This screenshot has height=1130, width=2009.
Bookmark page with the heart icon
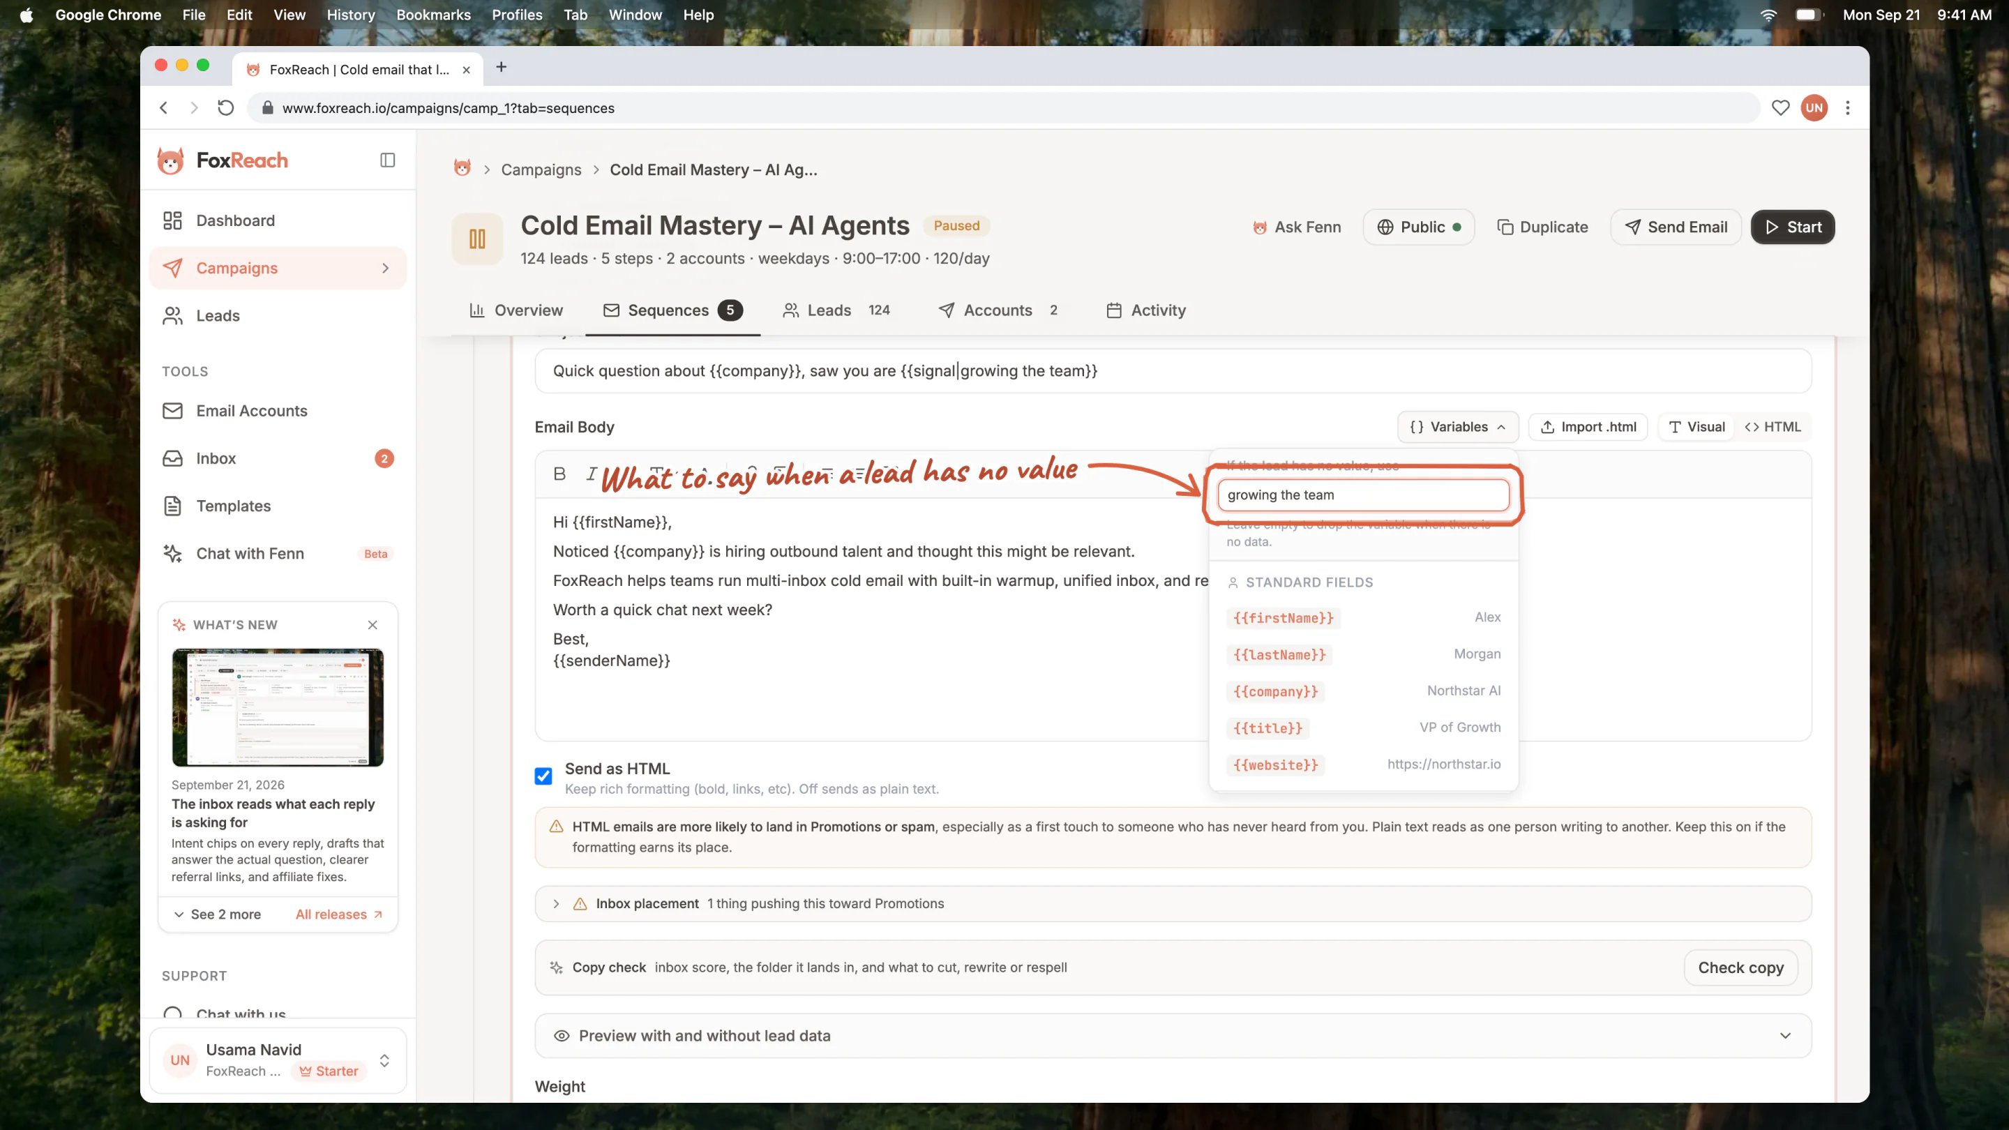1780,108
